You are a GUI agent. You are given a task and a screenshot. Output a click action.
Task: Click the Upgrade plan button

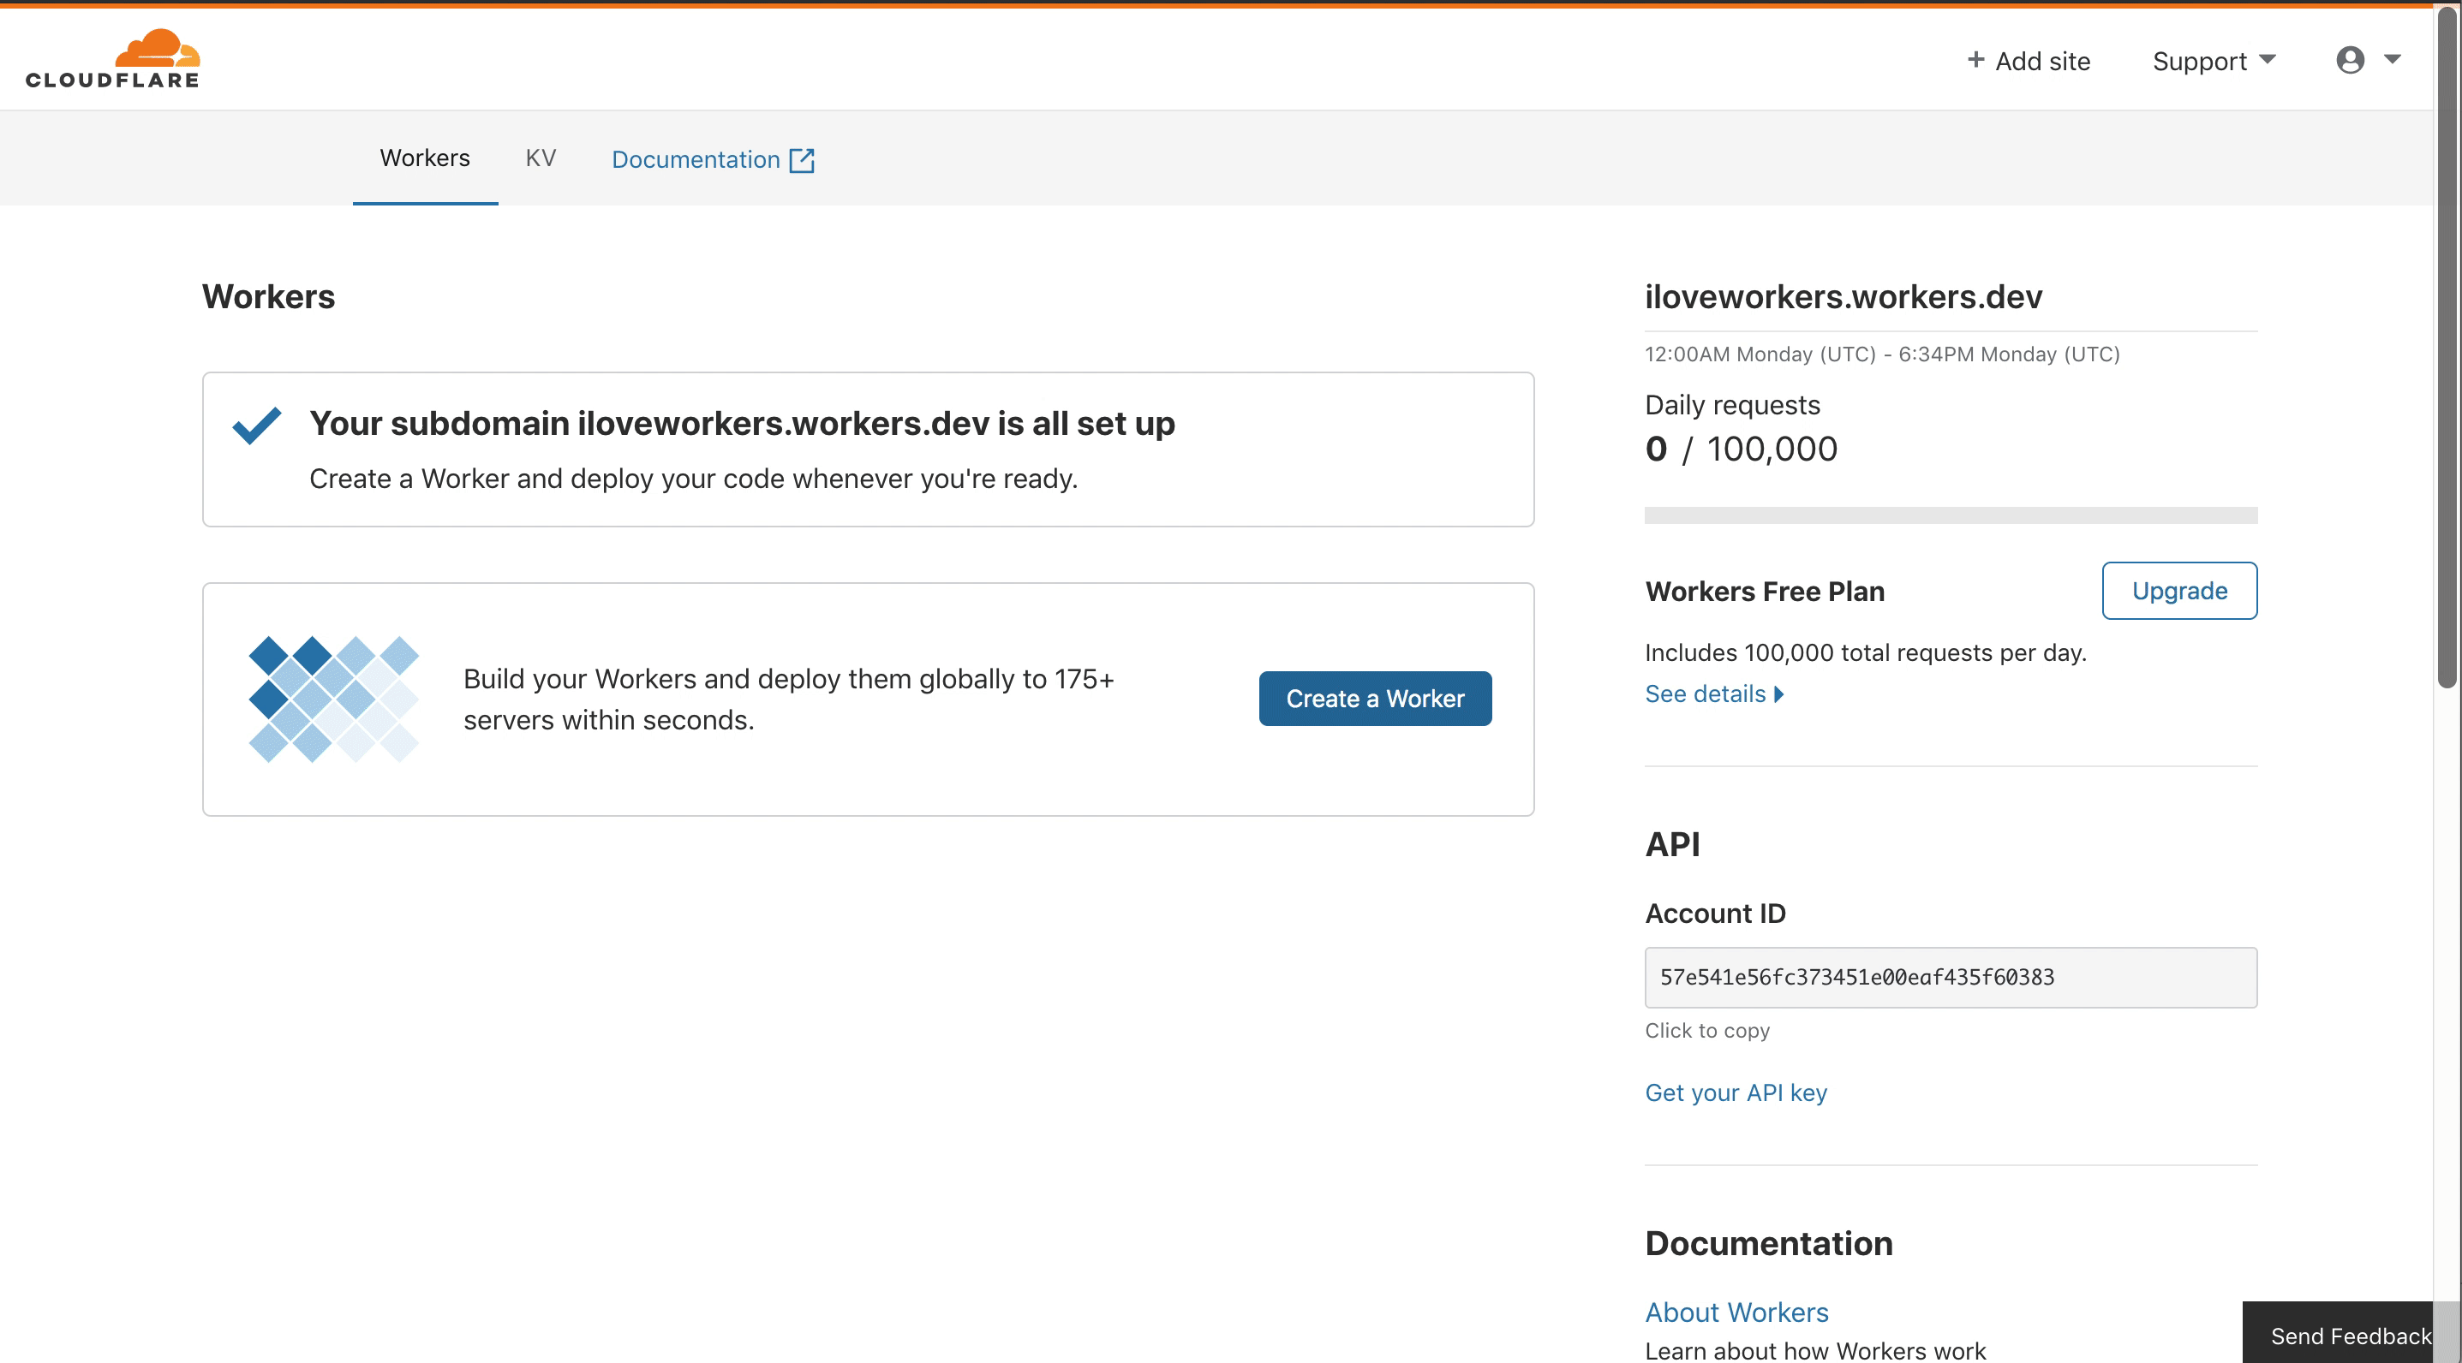point(2179,590)
